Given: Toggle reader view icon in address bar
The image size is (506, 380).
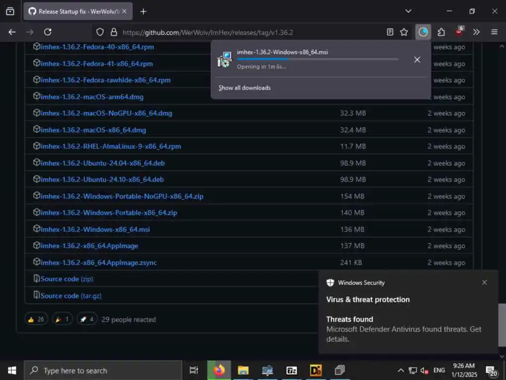Looking at the screenshot, I should pyautogui.click(x=390, y=32).
